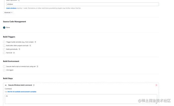Check Execute shell script on remote host
Image resolution: width=174 pixels, height=106 pixels.
4,66
